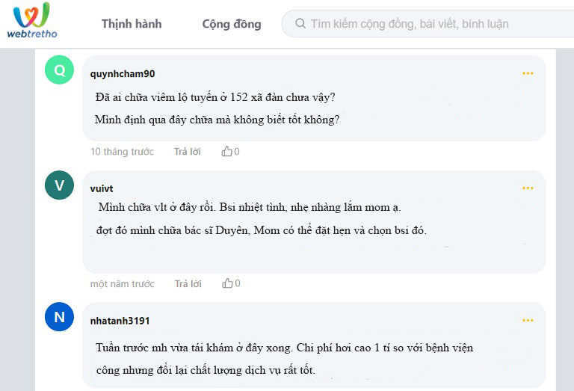This screenshot has height=391, width=574.
Task: Open nhatanh3191's round N avatar
Action: (x=59, y=317)
